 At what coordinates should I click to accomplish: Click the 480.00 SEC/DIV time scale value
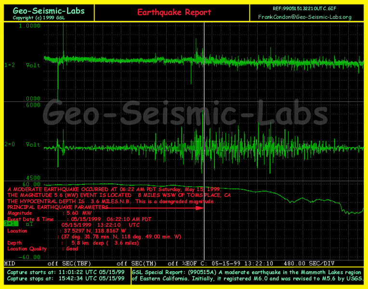pos(309,263)
